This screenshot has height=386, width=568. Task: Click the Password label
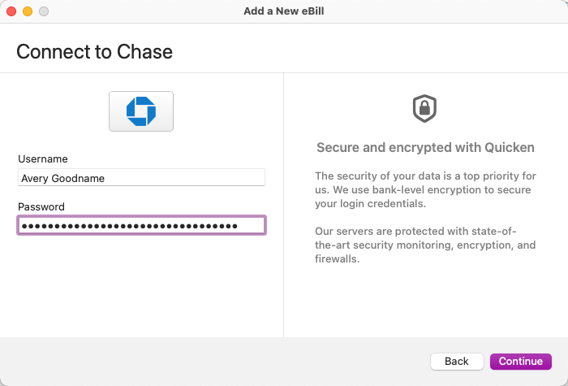(41, 206)
